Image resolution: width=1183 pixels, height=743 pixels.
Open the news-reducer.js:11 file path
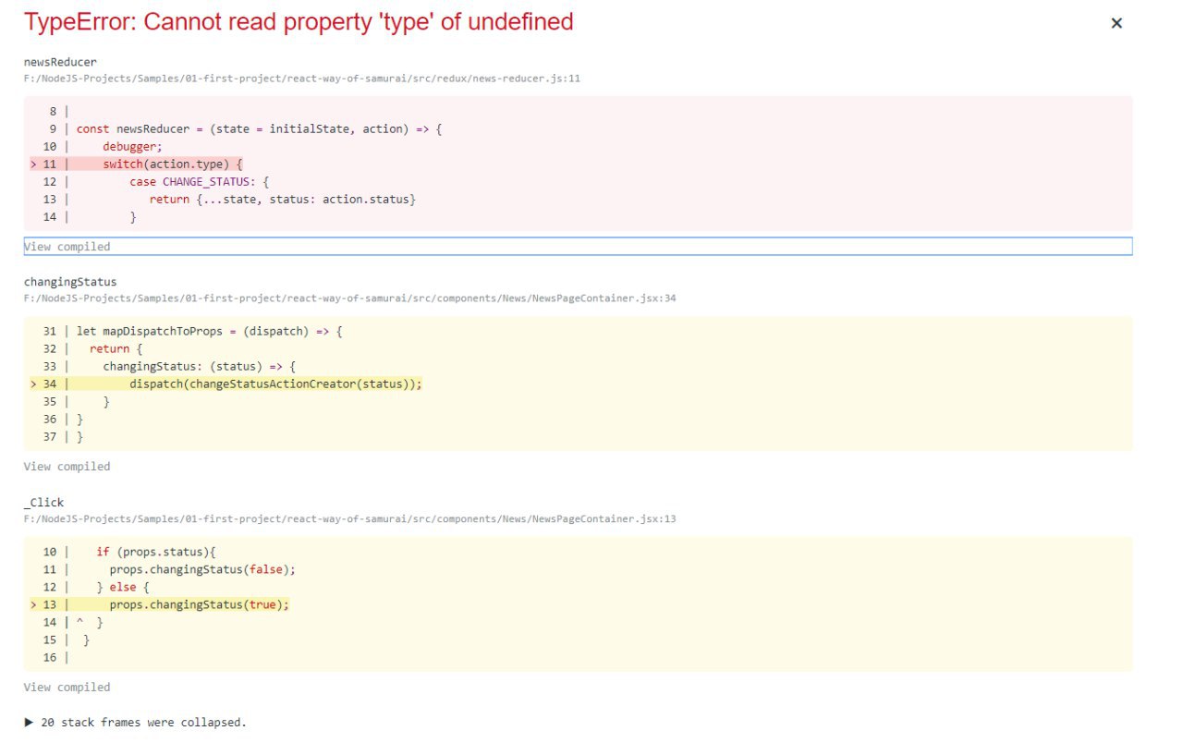coord(301,79)
